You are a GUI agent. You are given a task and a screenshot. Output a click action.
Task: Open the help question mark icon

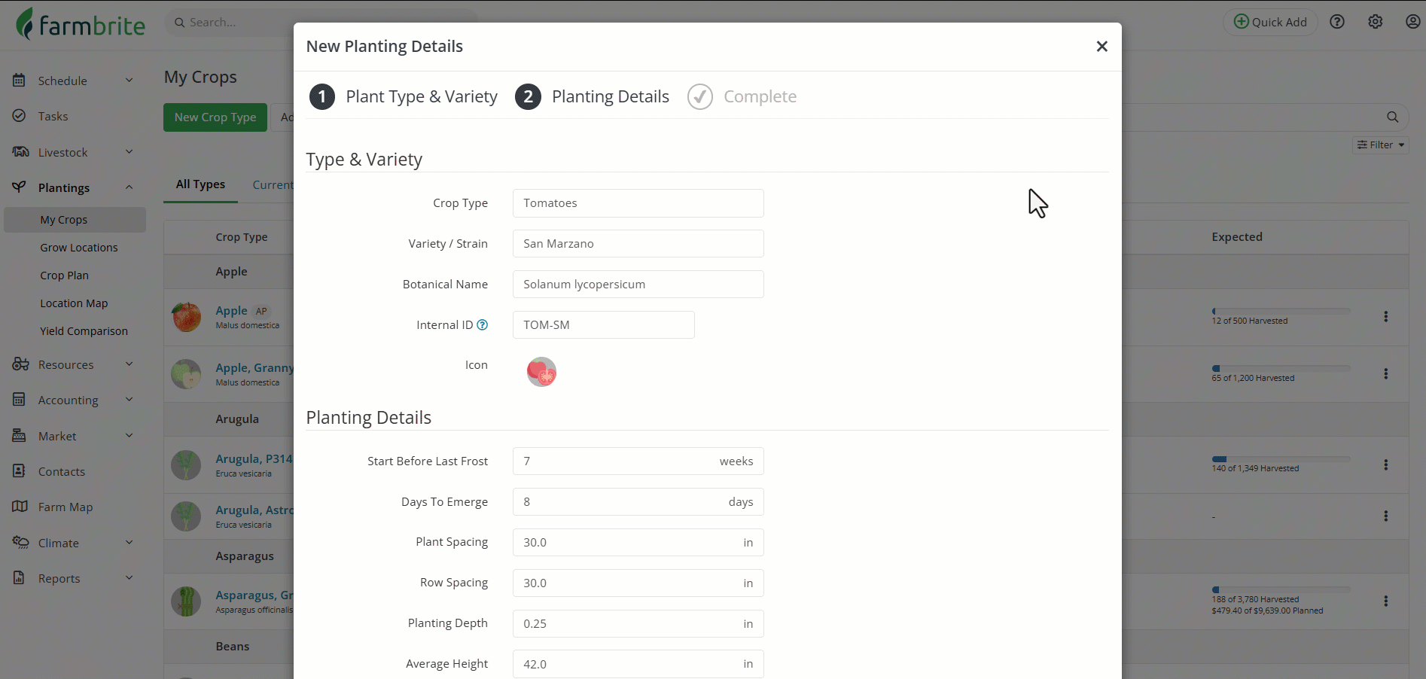click(x=1337, y=22)
